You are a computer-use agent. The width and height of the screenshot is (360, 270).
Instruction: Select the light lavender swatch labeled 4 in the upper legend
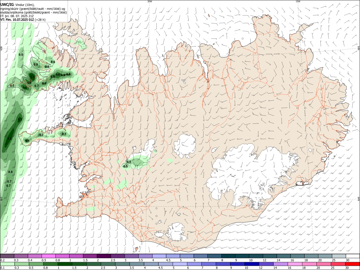(x=159, y=256)
